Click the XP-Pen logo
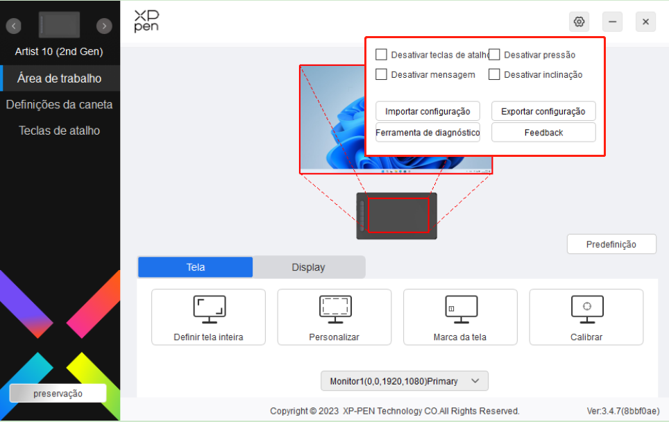 (146, 22)
